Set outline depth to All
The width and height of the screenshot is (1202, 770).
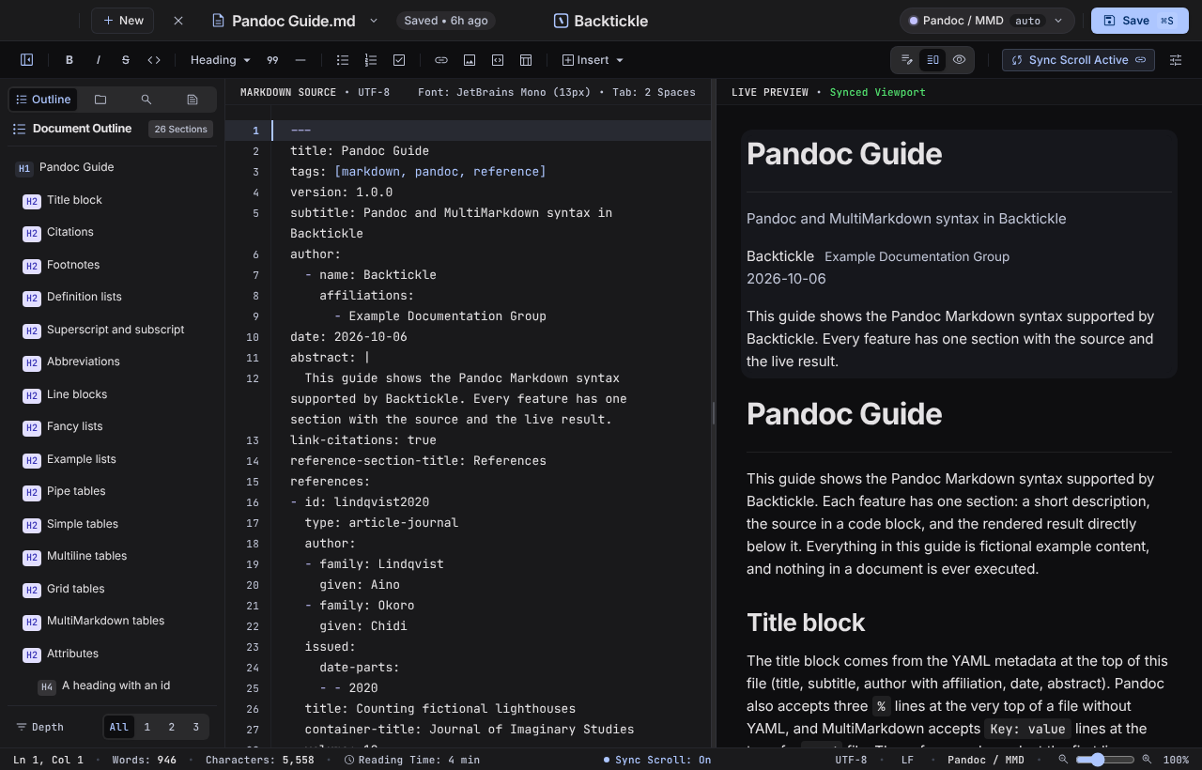click(118, 727)
